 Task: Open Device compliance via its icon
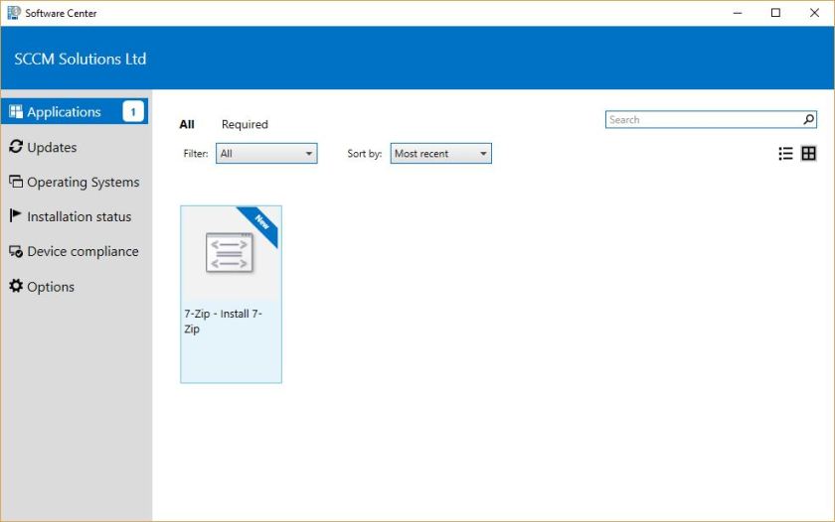[x=16, y=252]
